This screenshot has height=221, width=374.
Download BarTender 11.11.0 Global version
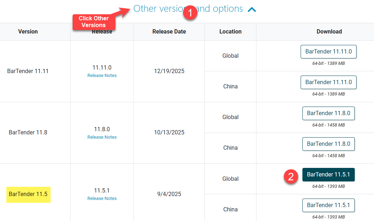(x=328, y=52)
